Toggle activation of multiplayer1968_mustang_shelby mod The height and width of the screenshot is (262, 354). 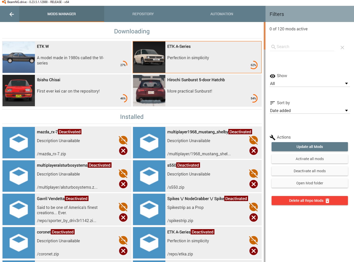click(x=254, y=140)
